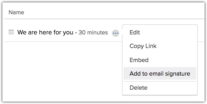Click the "30 minutes" duration text
This screenshot has height=104, width=207.
[x=93, y=33]
